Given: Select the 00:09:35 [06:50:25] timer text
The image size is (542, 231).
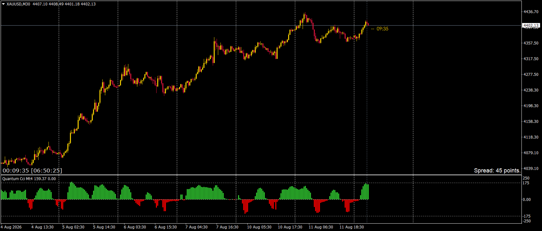Looking at the screenshot, I should pyautogui.click(x=32, y=171).
